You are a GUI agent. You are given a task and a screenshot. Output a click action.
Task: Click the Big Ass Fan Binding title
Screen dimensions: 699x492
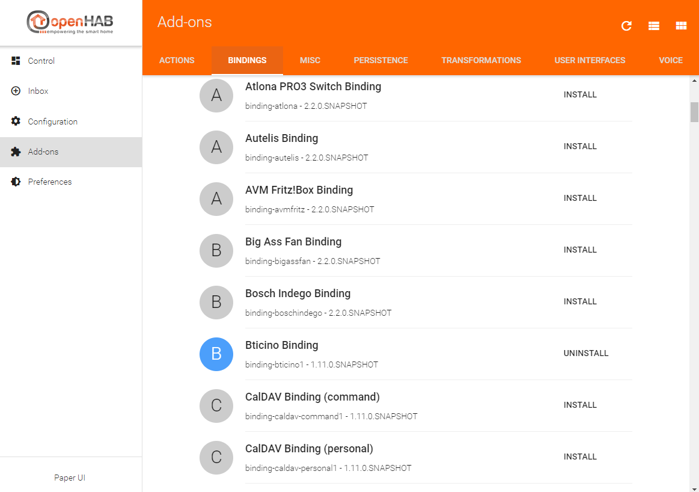pos(293,242)
